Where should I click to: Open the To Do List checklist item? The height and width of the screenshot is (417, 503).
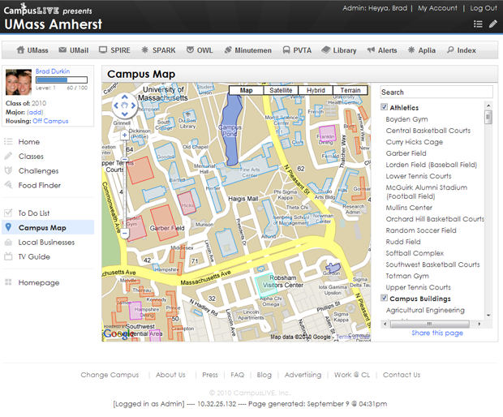35,213
